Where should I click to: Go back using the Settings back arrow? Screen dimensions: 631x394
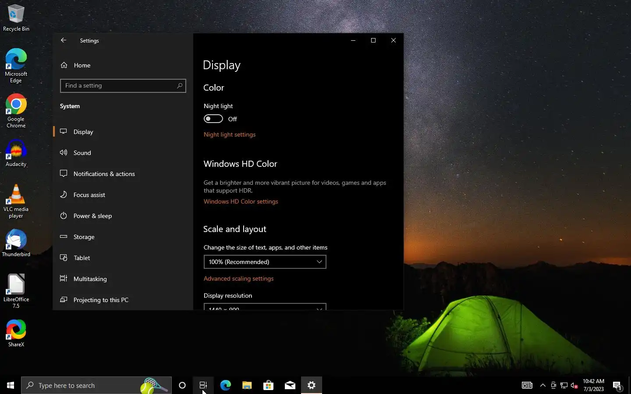click(x=64, y=40)
